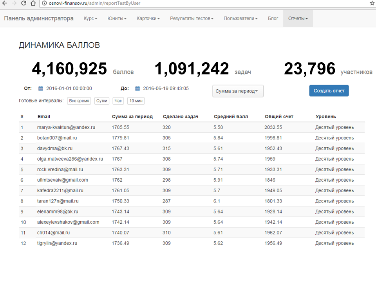The image size is (376, 282).
Task: Go to the browser home icon
Action: [33, 3]
